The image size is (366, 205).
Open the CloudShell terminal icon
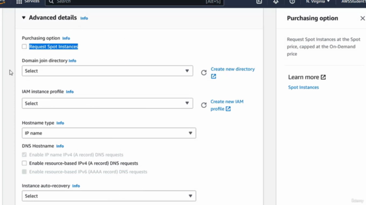[259, 2]
